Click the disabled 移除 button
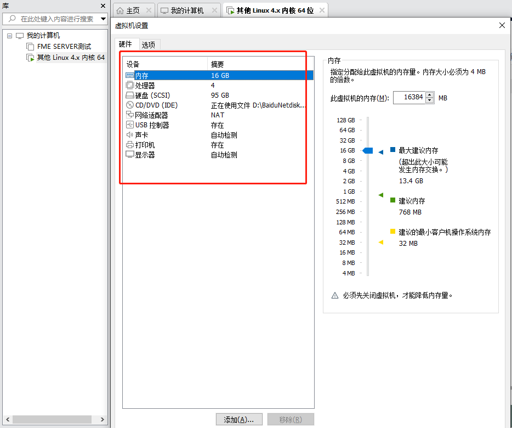Screen dimensions: 512x428 pyautogui.click(x=290, y=419)
